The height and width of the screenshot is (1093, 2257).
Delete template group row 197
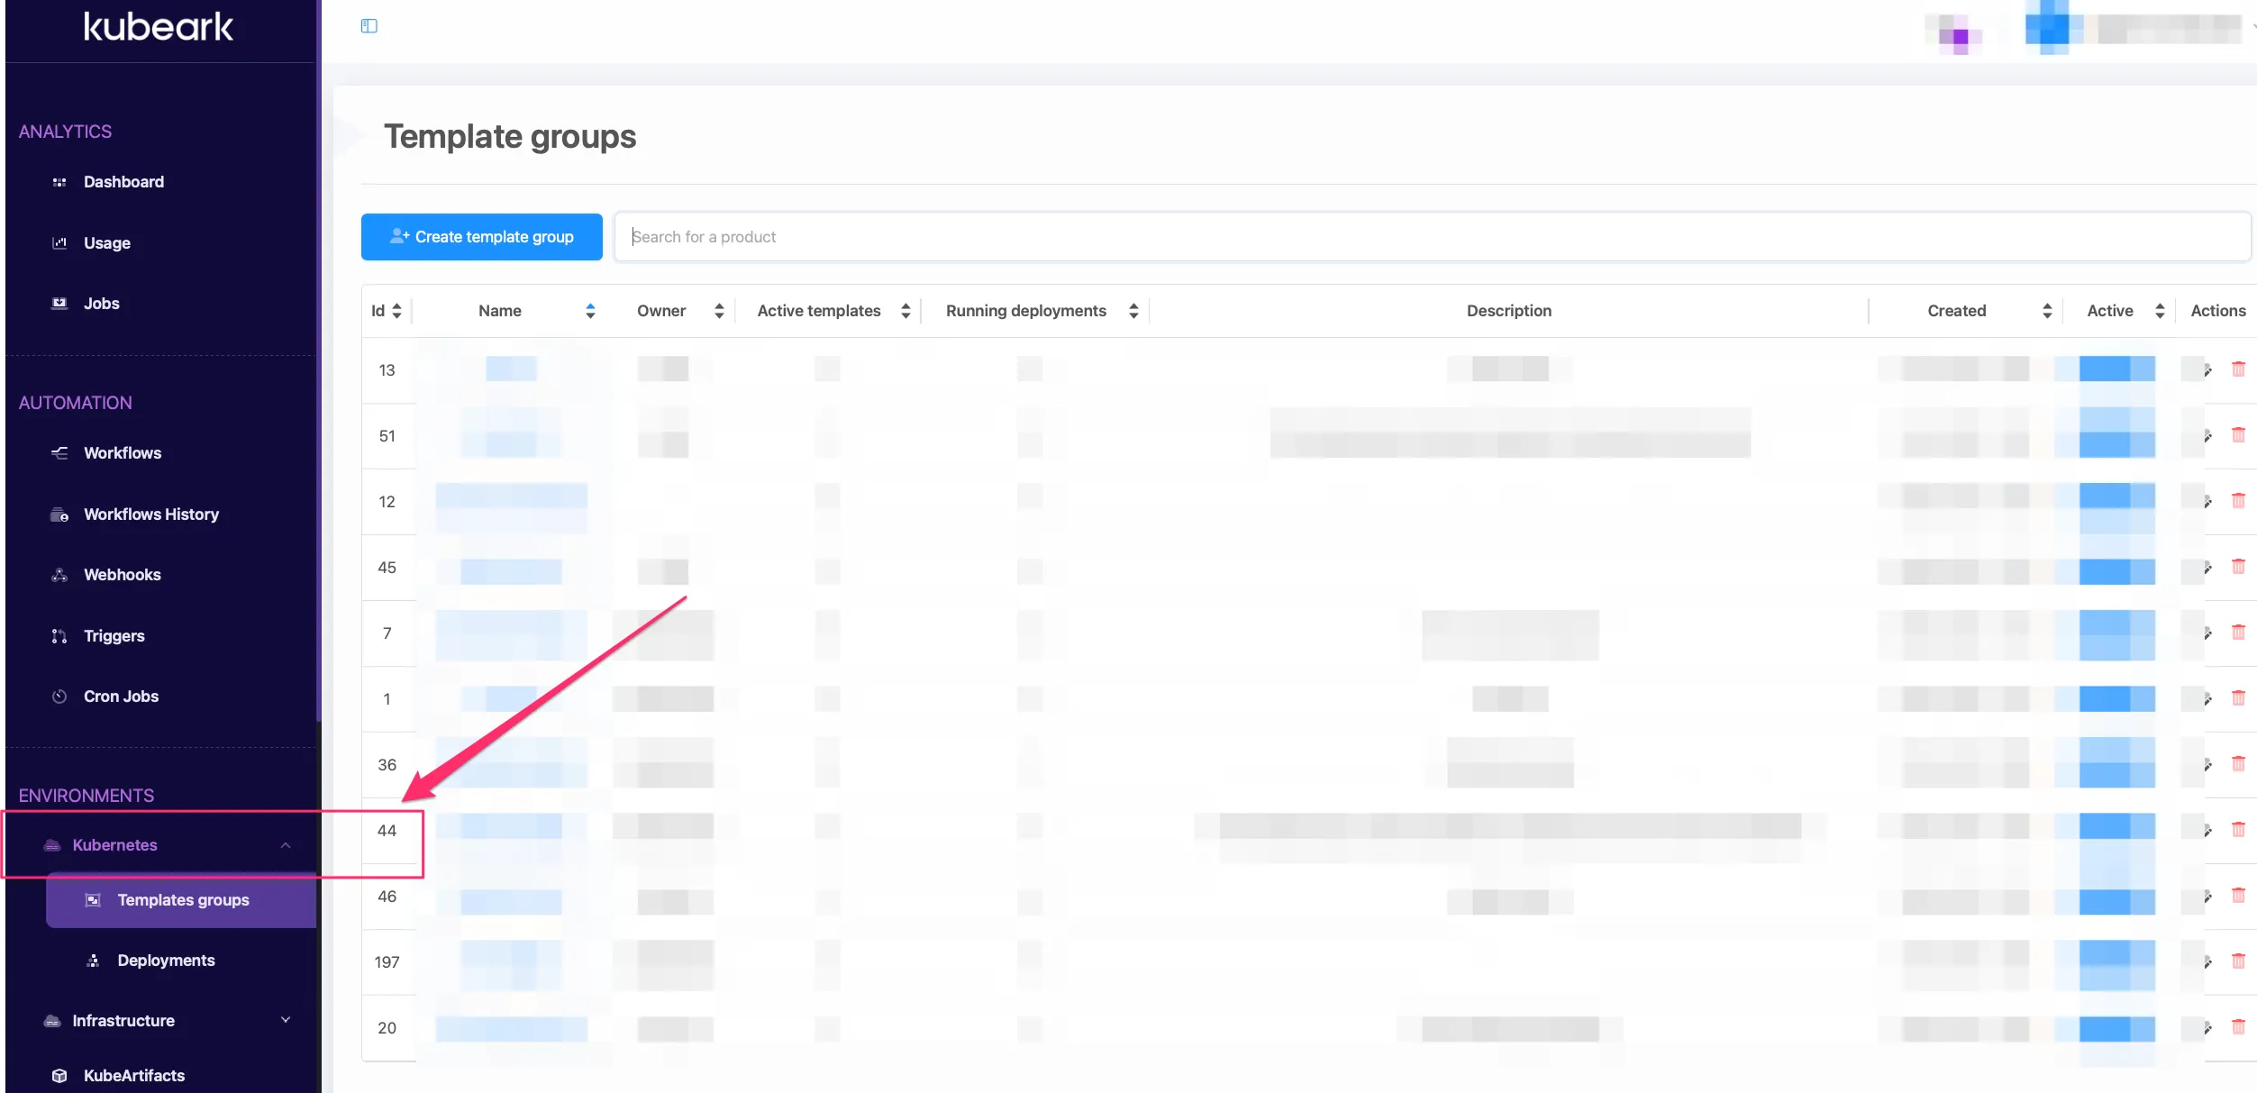coord(2238,961)
